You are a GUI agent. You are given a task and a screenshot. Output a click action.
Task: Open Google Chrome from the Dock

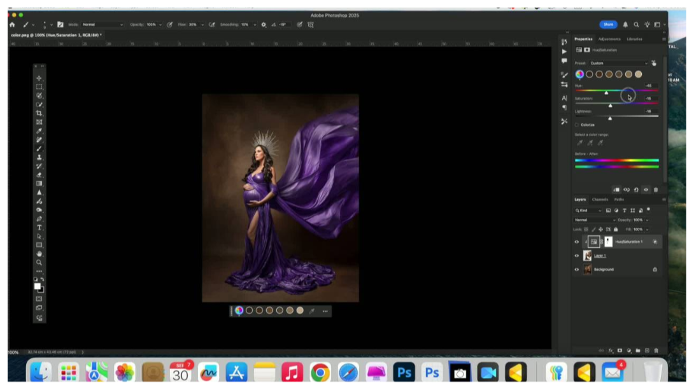click(320, 372)
